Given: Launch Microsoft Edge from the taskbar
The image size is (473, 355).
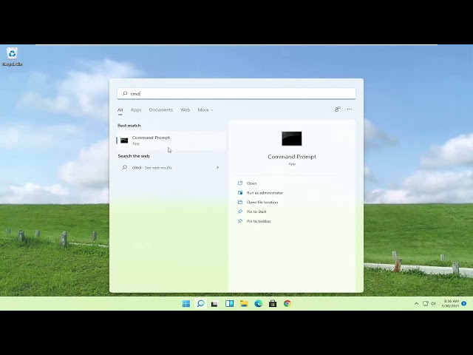Looking at the screenshot, I should (x=258, y=303).
